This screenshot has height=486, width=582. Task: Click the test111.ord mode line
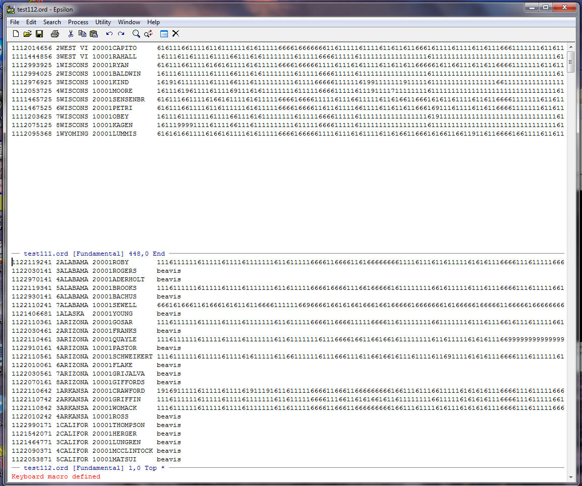click(94, 254)
